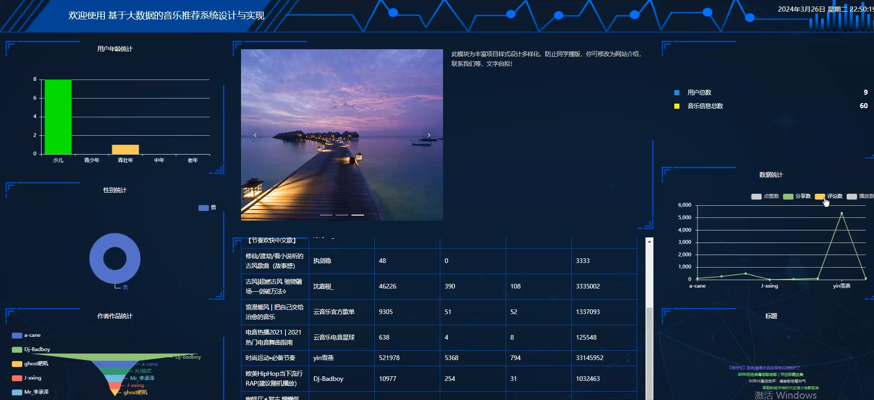Click the table scrollbar thumb
The image size is (874, 400).
(649, 353)
